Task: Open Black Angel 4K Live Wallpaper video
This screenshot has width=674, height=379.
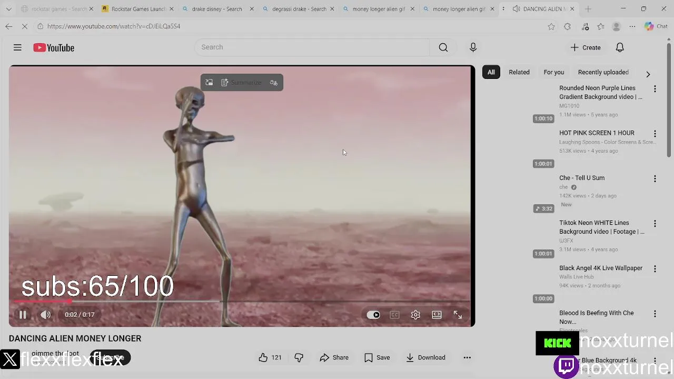Action: coord(601,268)
